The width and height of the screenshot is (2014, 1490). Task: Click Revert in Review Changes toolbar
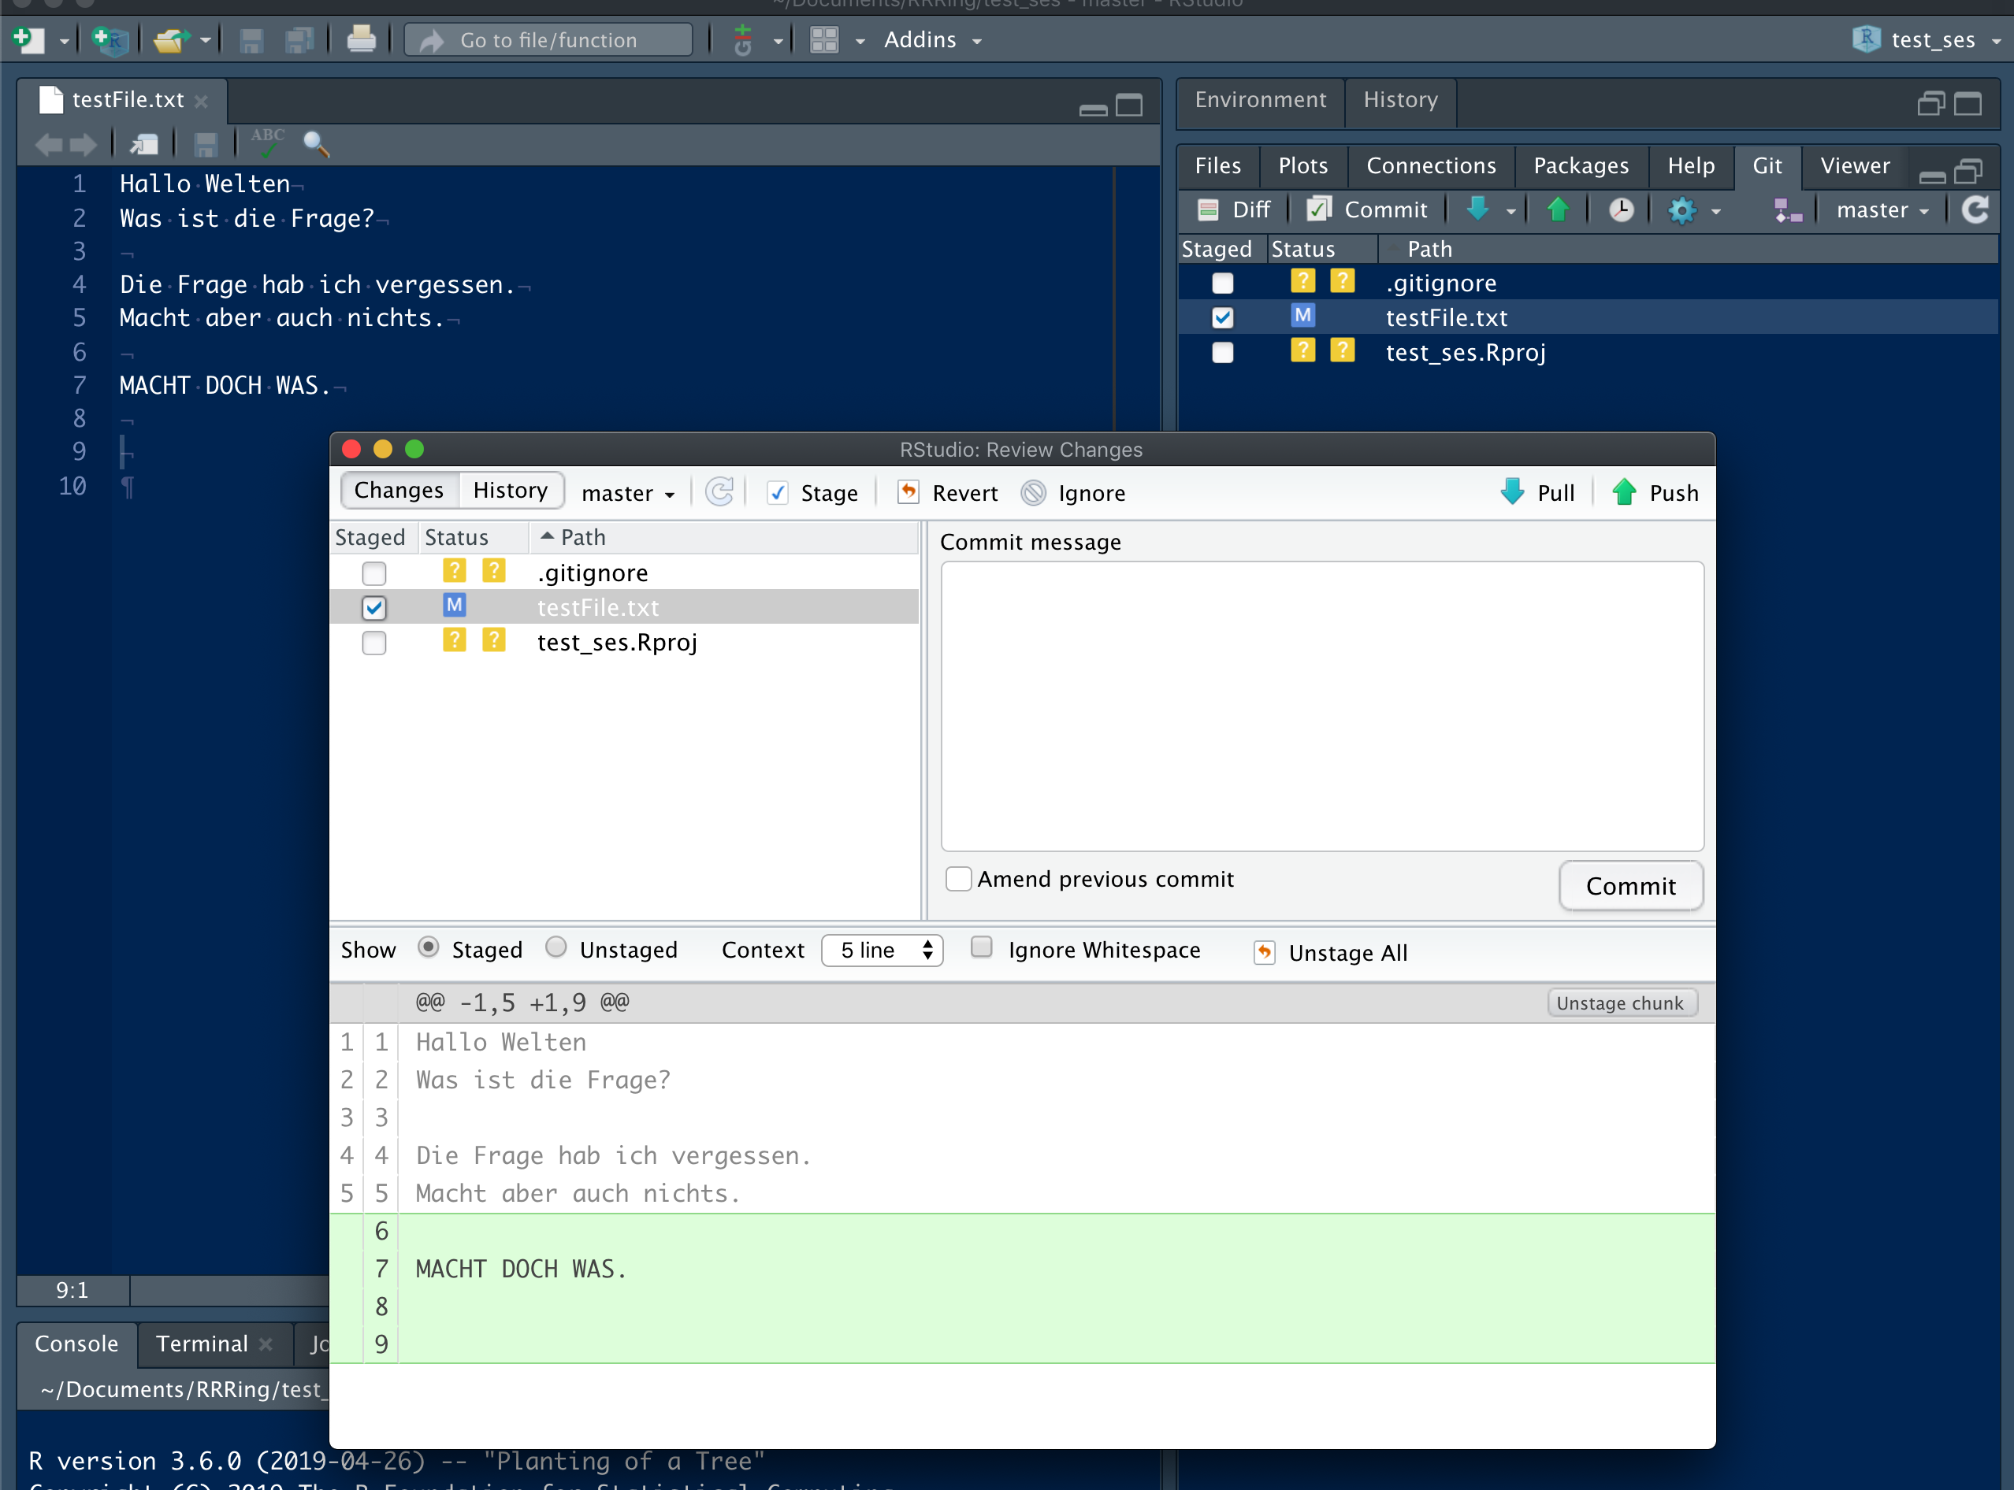pyautogui.click(x=947, y=493)
